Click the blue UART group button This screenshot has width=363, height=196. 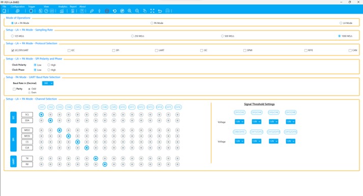point(13,161)
